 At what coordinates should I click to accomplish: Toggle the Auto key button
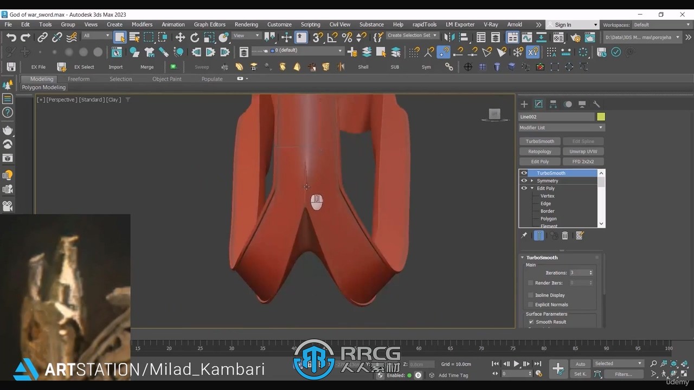point(580,364)
